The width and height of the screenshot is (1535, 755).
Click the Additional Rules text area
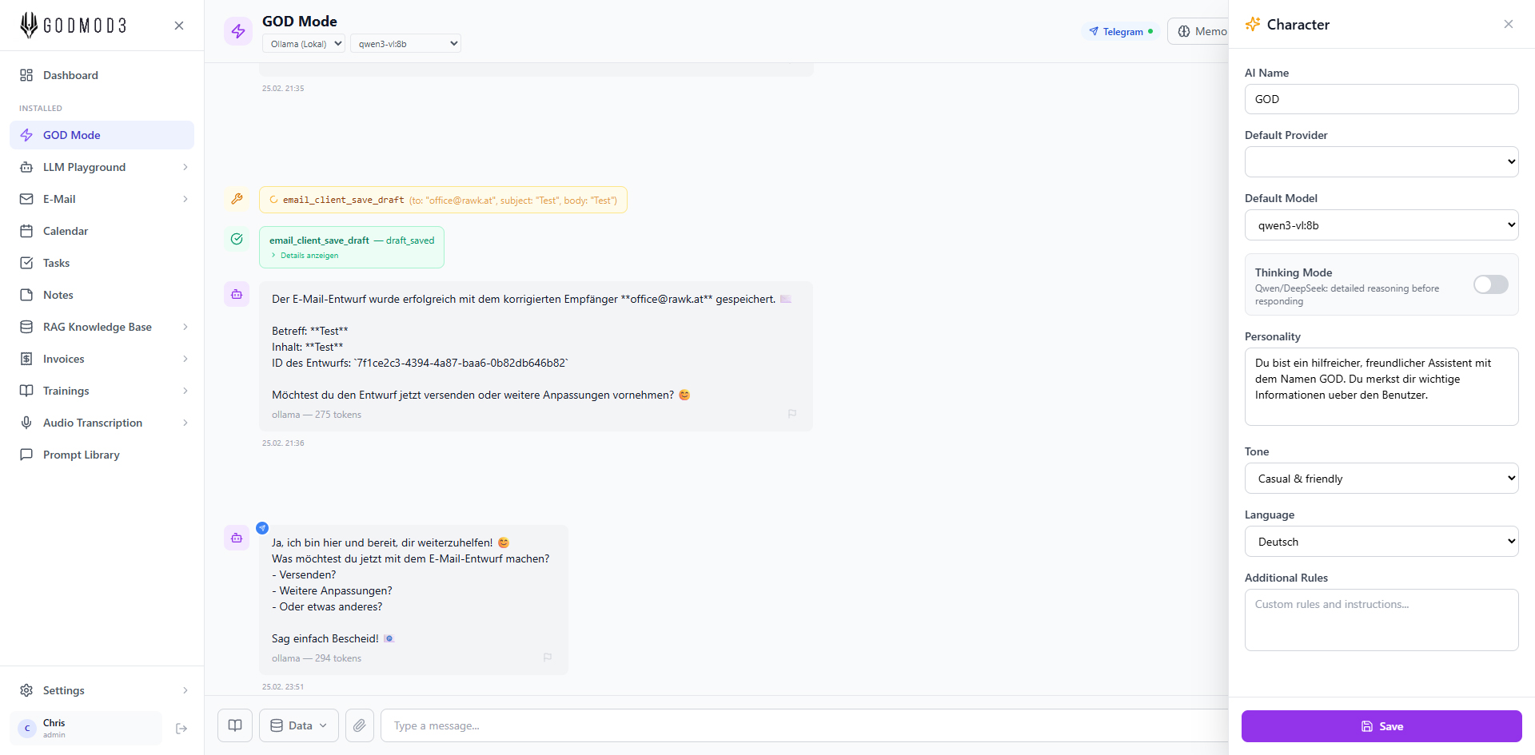(1381, 620)
